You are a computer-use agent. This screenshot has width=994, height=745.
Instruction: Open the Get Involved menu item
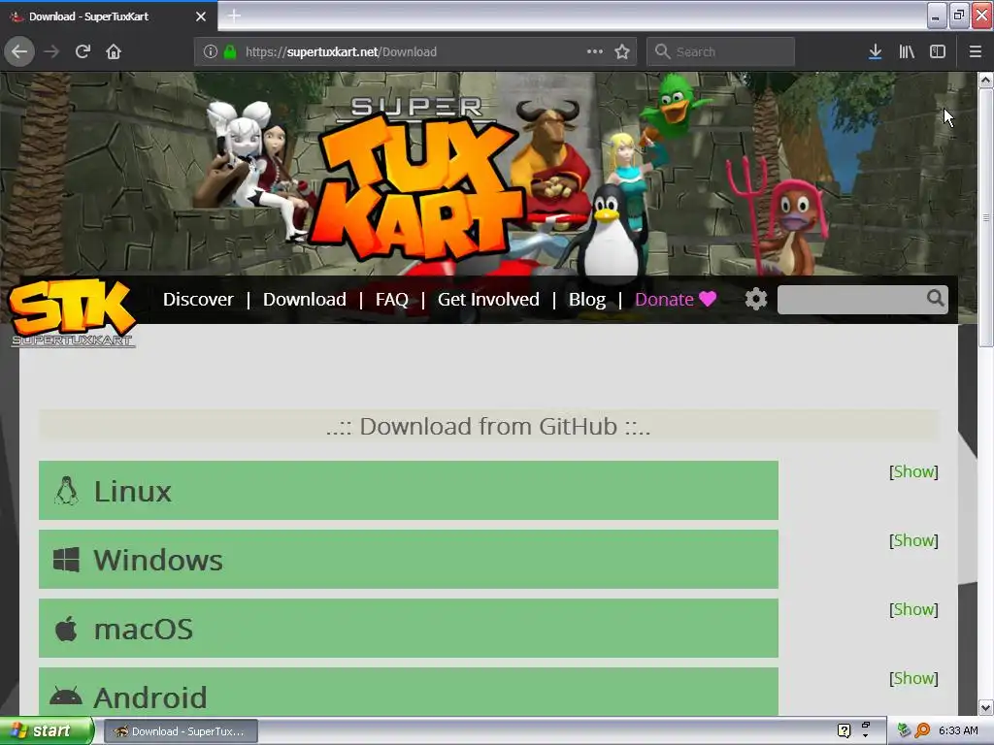(x=488, y=299)
